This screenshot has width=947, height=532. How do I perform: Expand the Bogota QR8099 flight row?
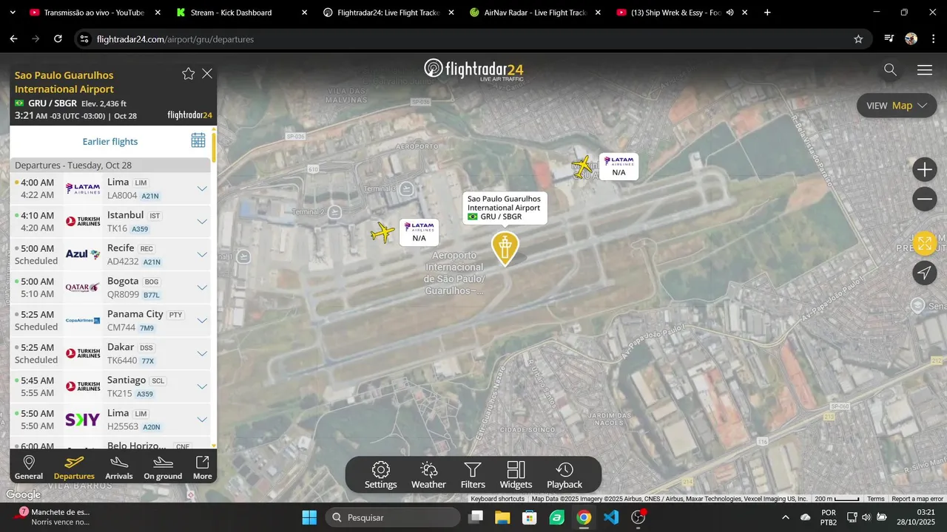tap(202, 287)
